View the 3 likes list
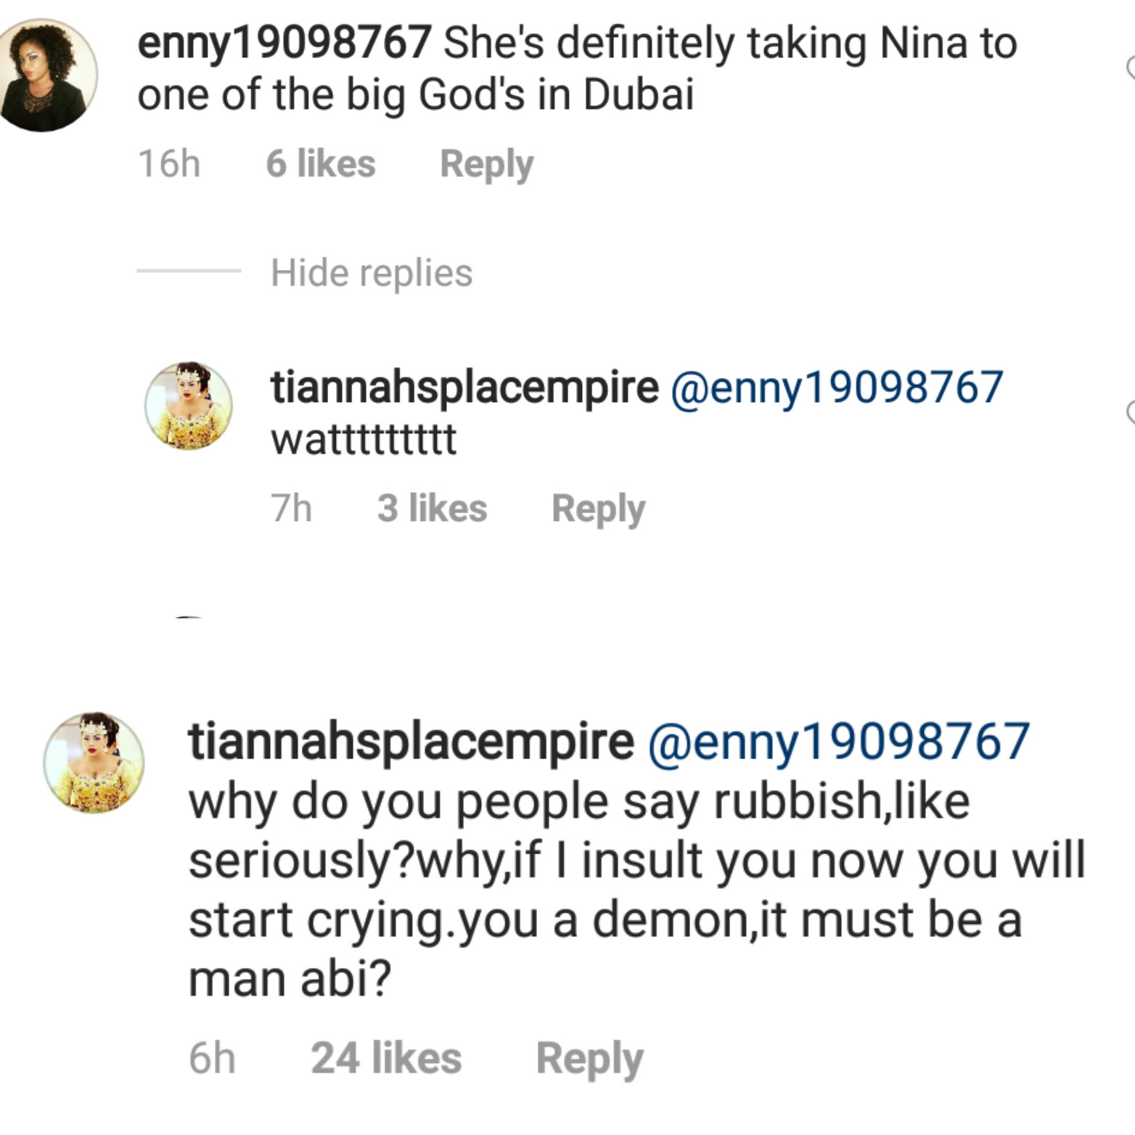This screenshot has width=1135, height=1135. (432, 508)
